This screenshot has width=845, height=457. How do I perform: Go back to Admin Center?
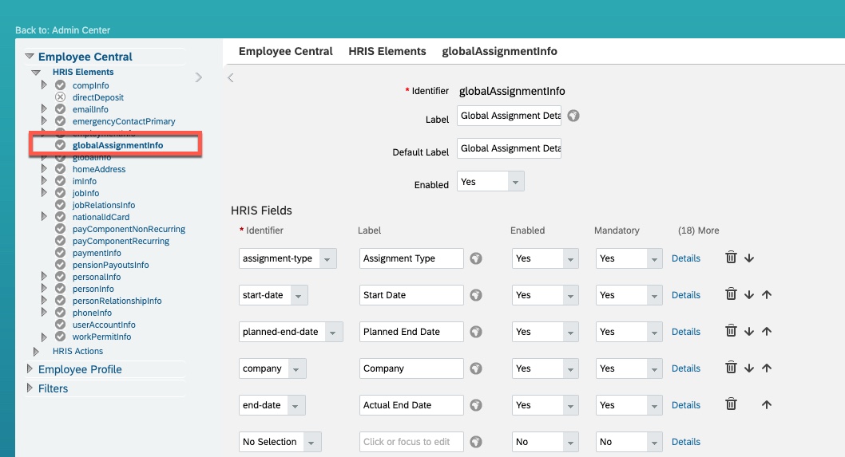pos(62,30)
